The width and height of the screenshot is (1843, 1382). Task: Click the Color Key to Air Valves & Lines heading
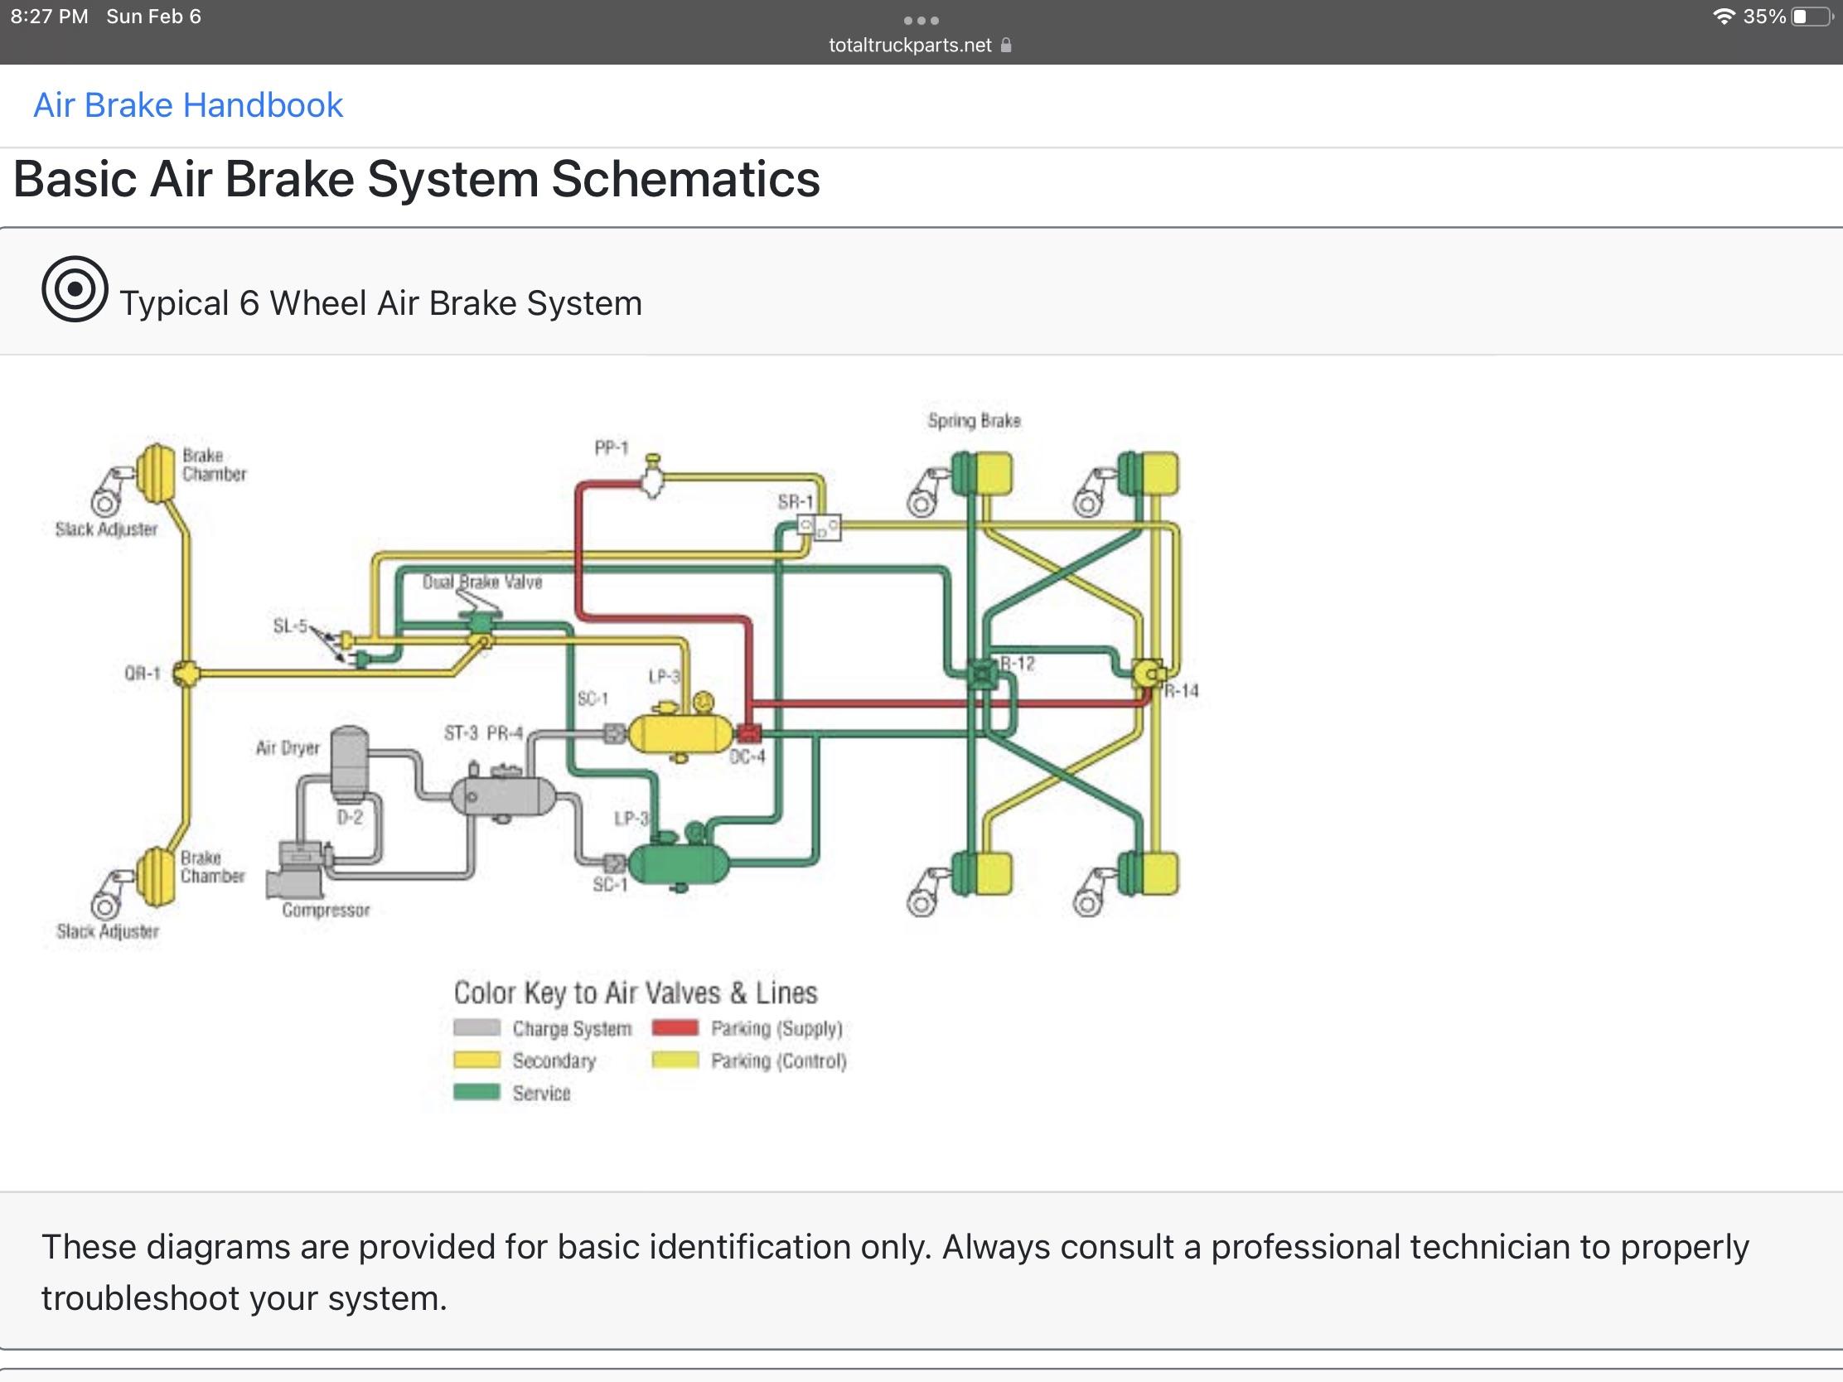pyautogui.click(x=636, y=992)
